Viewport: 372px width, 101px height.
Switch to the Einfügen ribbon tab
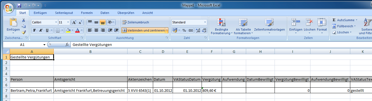point(40,13)
